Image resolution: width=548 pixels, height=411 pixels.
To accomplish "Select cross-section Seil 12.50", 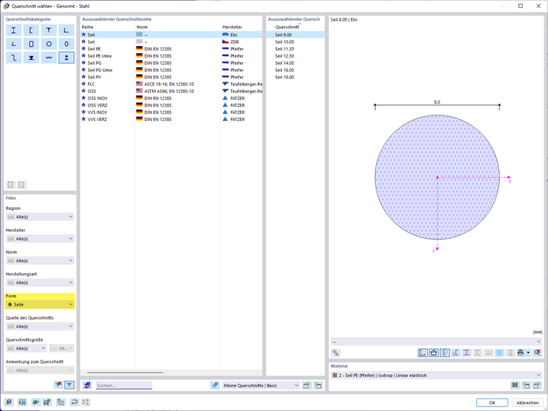I will (x=296, y=56).
